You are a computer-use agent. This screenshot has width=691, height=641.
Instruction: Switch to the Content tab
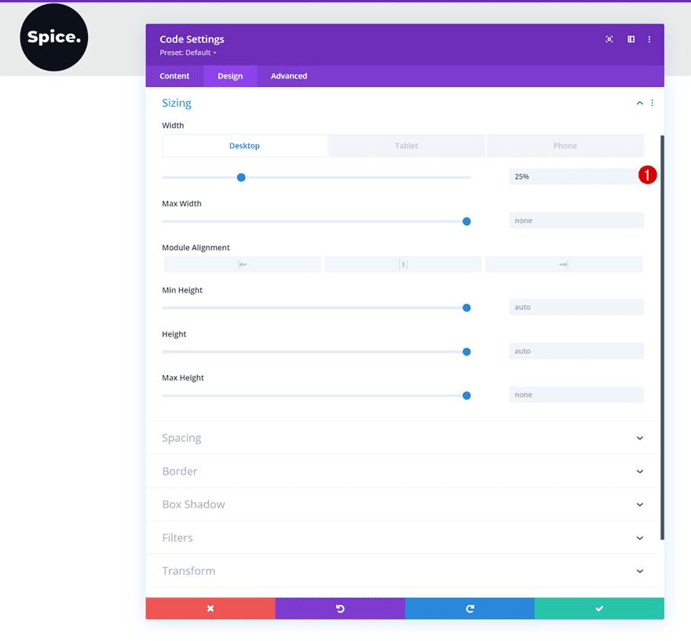174,76
